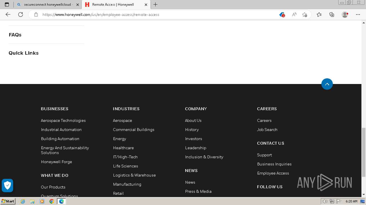Open Job Search link

267,130
